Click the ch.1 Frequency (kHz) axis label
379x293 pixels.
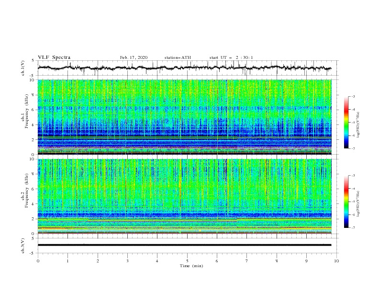point(25,111)
